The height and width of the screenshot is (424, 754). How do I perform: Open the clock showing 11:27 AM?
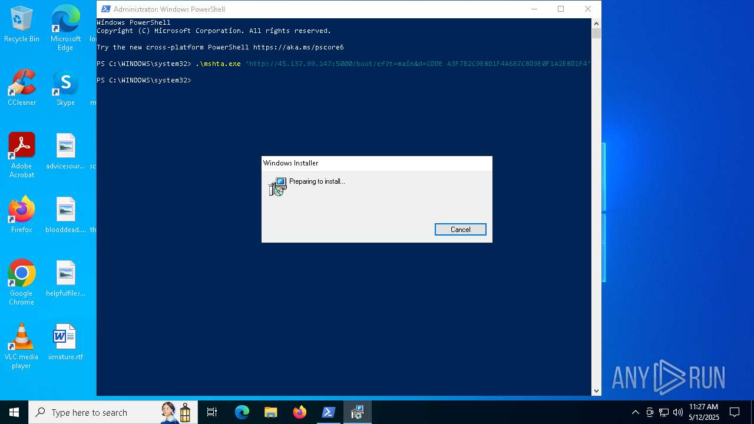pos(703,412)
